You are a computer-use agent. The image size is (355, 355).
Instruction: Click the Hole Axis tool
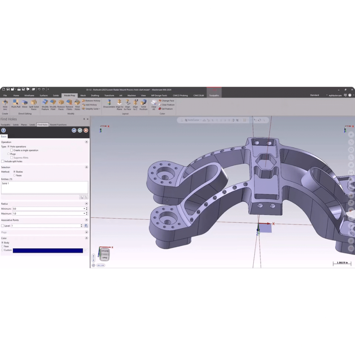point(5,104)
